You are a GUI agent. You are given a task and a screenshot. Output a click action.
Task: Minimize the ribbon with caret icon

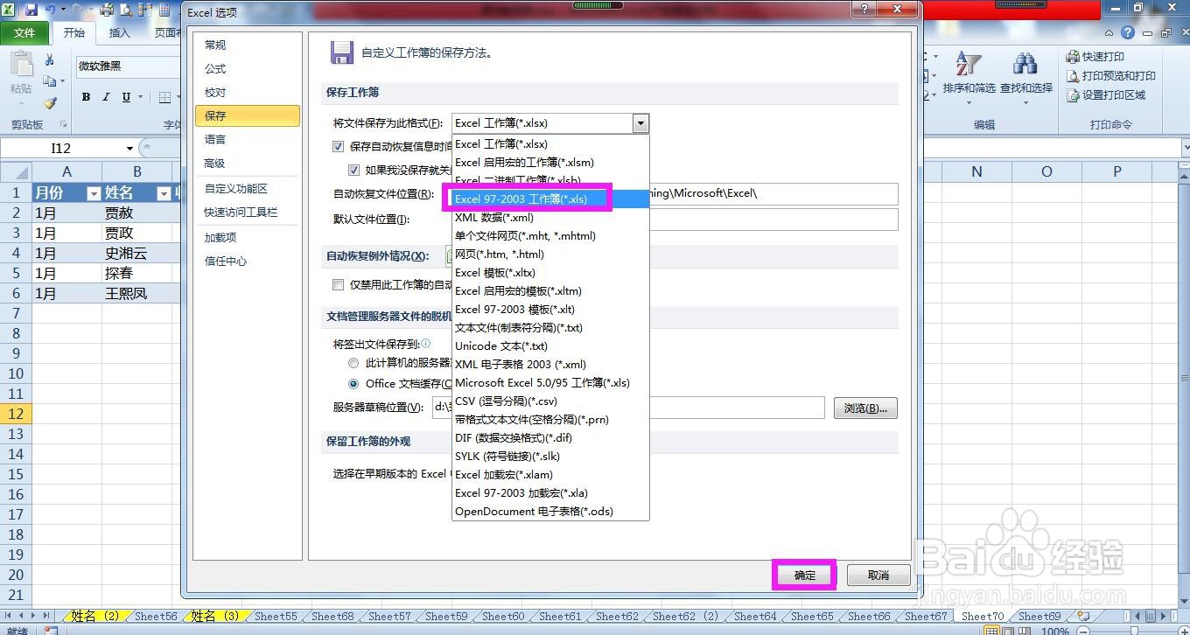tap(1109, 32)
